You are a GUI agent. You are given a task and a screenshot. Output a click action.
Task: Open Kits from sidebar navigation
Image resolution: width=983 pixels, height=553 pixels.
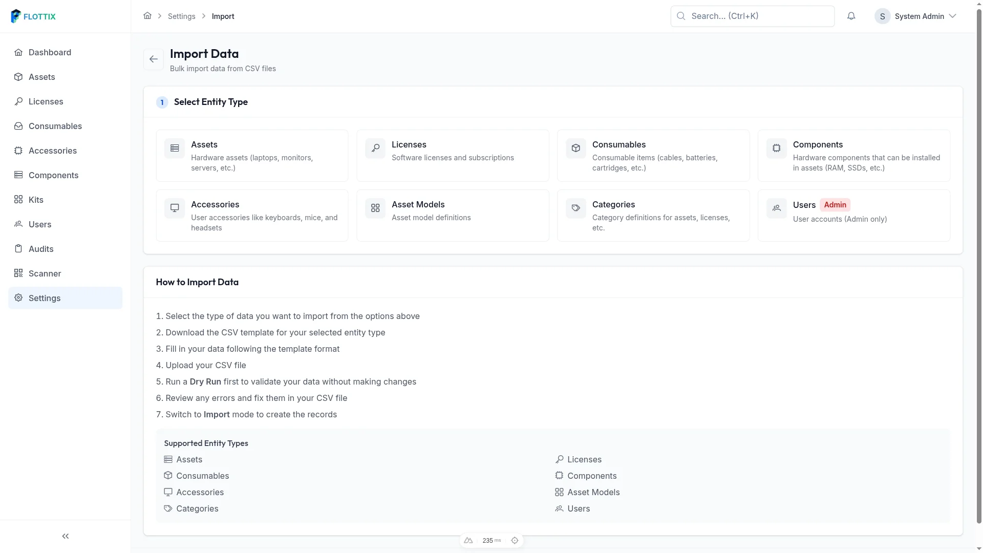(x=66, y=200)
